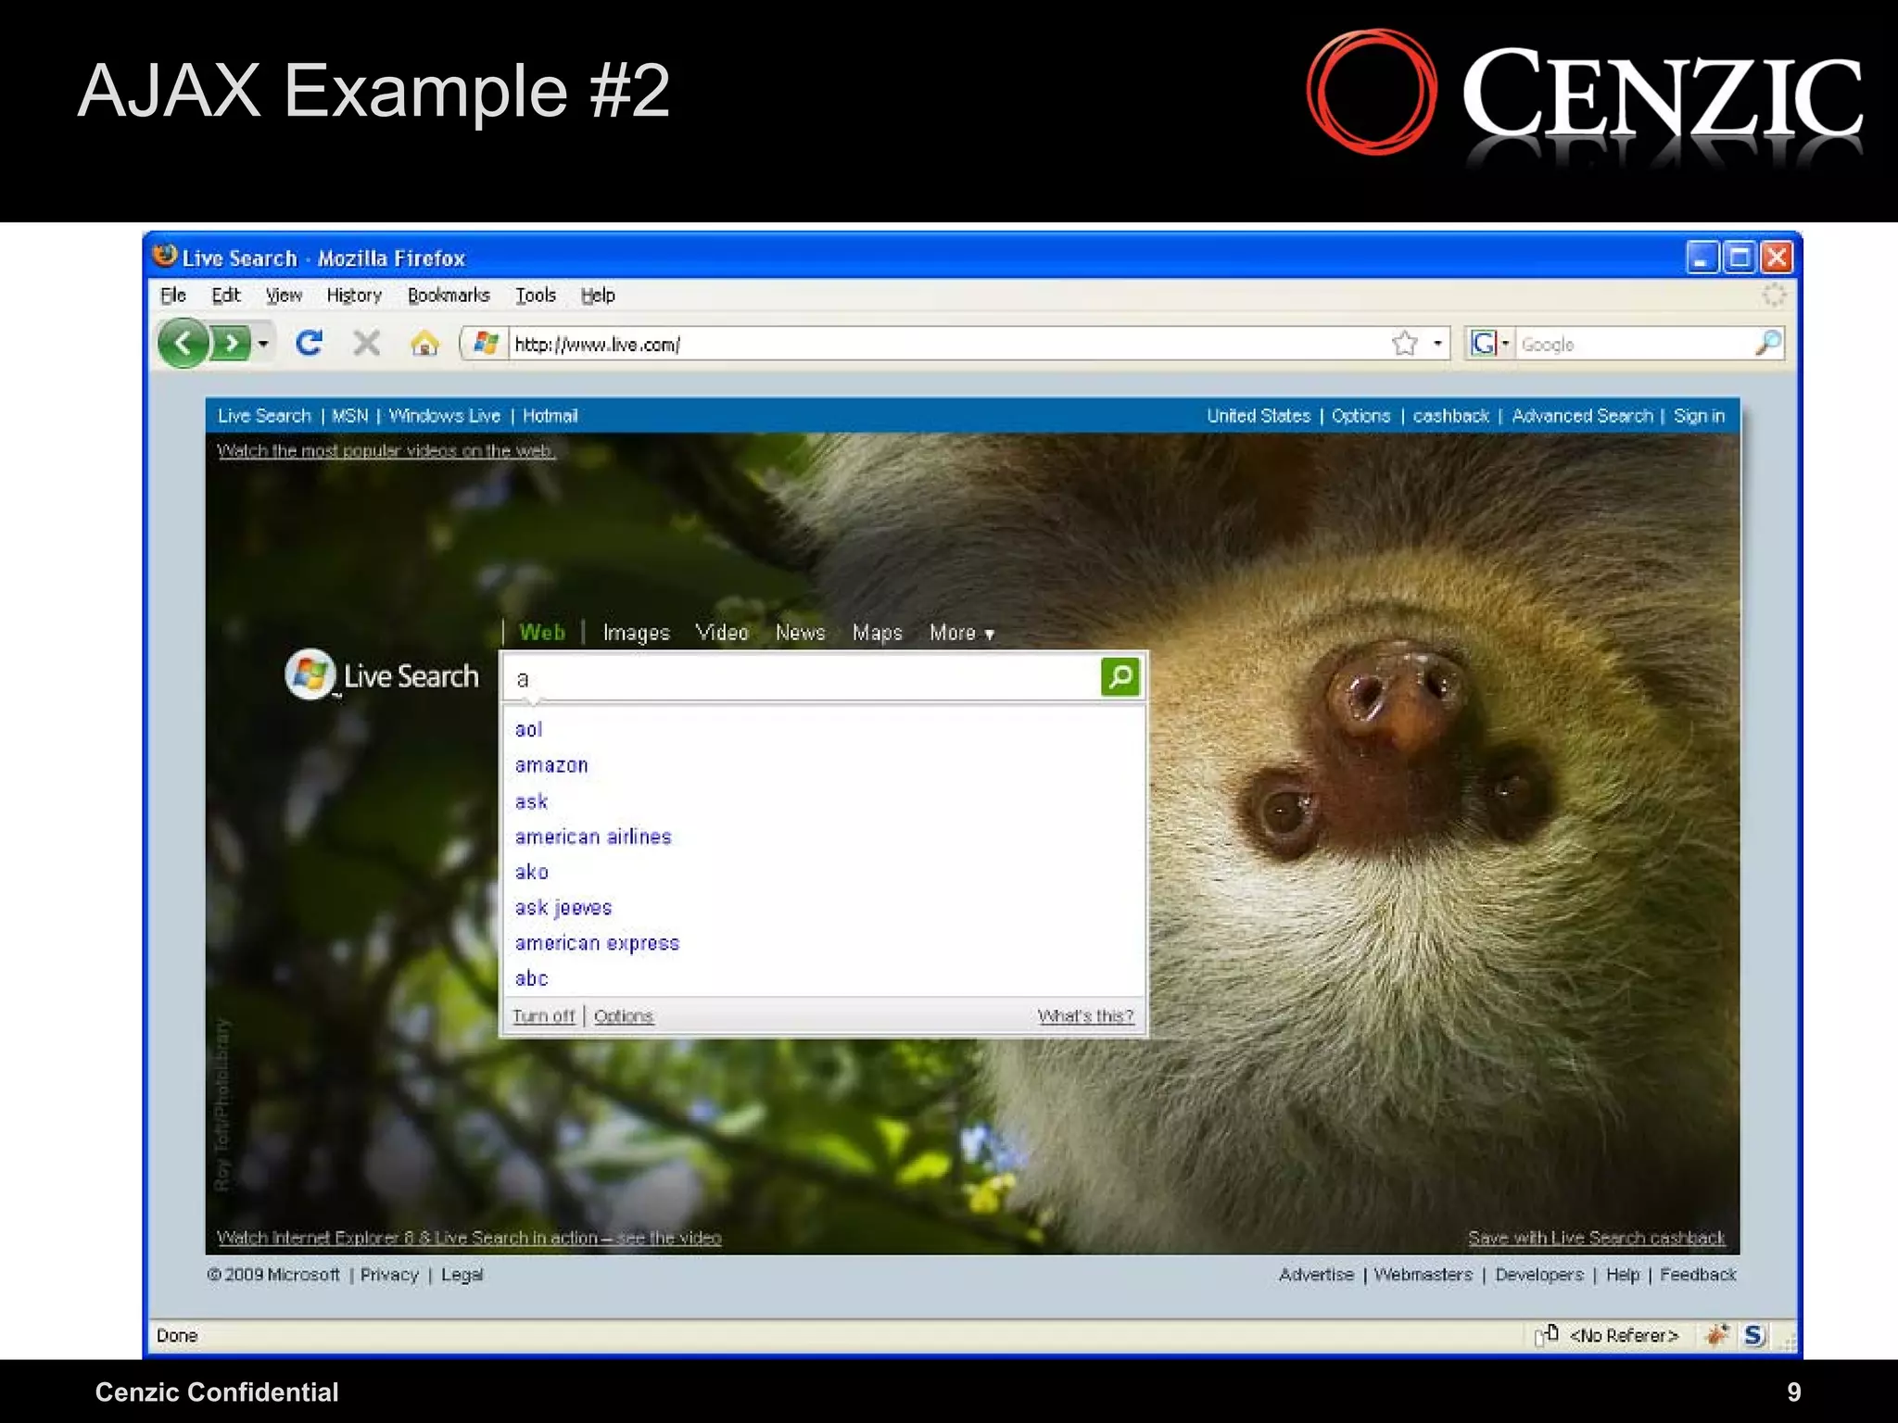Click Options in the suggestions footer

coord(624,1016)
